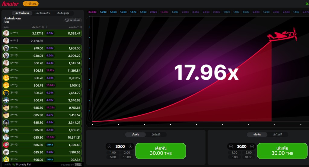The height and width of the screenshot is (167, 309).
Task: Open the 13.76x result in the history strip
Action: point(164,12)
